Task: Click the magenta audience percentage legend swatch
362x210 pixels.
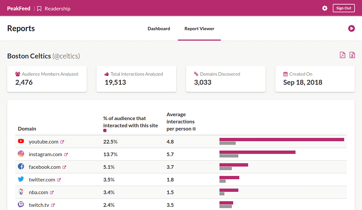Action: (x=105, y=131)
